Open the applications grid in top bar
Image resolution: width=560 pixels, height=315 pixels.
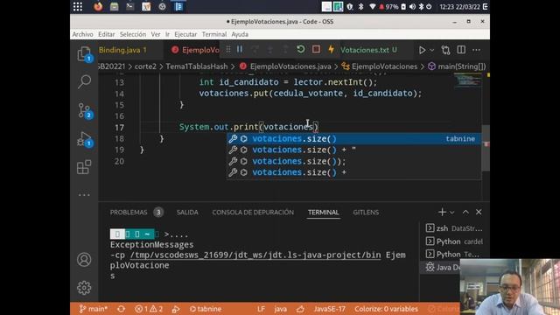point(78,6)
